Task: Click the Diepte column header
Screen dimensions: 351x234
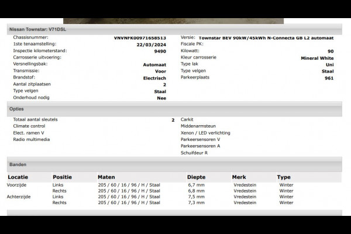Action: pos(196,177)
